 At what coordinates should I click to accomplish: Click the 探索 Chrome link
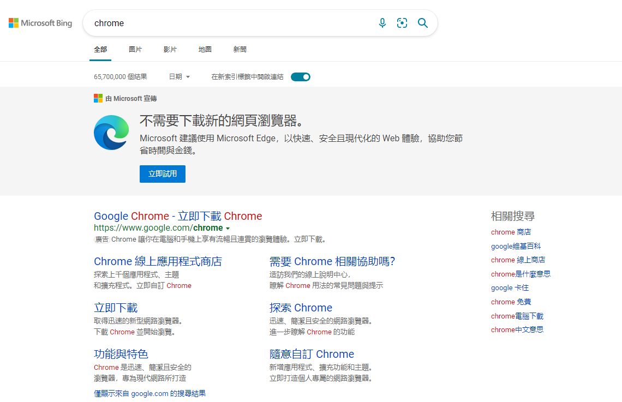click(301, 308)
